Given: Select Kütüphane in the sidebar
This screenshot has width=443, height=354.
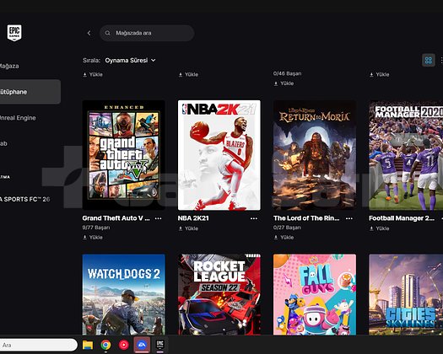Looking at the screenshot, I should coord(30,92).
